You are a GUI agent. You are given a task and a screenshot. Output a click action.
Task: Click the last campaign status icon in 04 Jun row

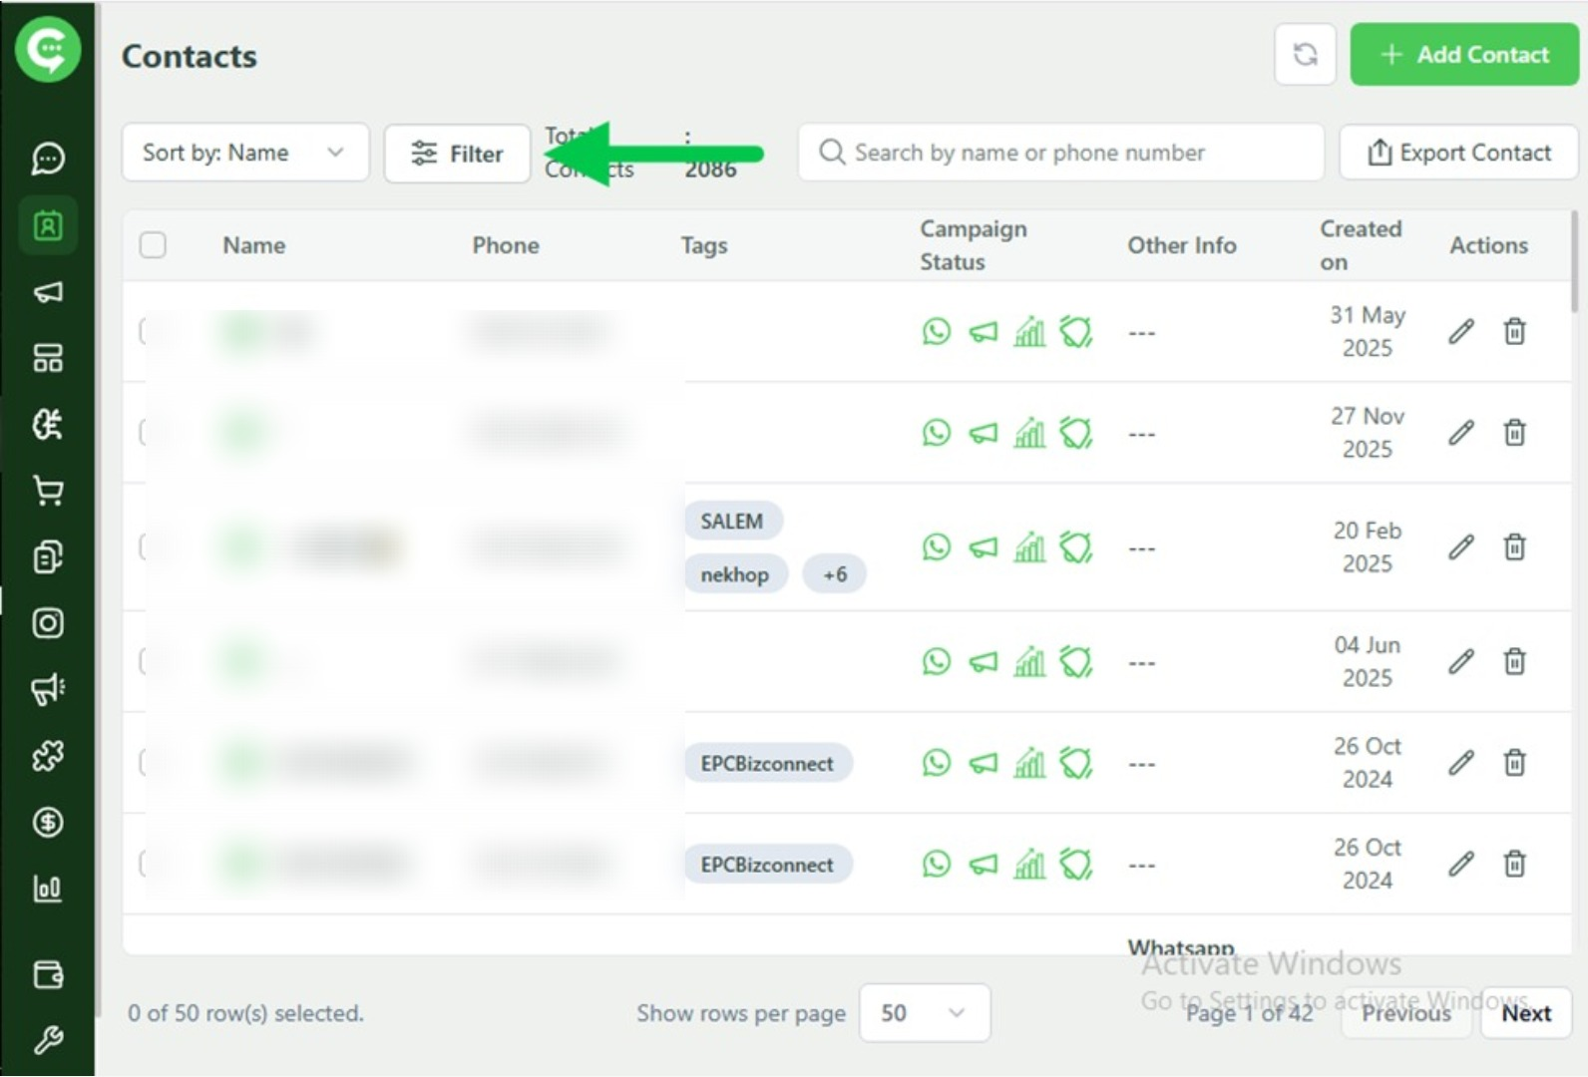tap(1076, 661)
